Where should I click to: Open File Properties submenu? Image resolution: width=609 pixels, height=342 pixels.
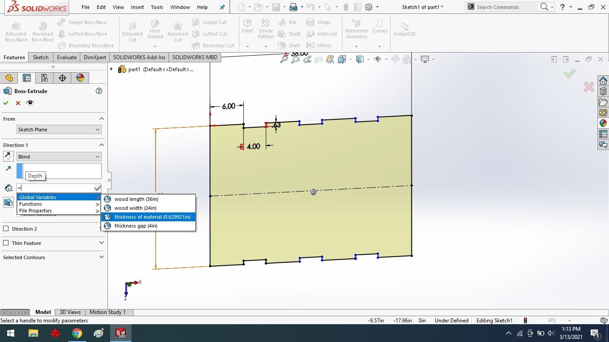click(x=59, y=211)
